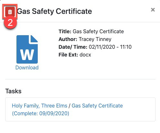
Task: Select the Gas Safety Certificate dialog heading
Action: tap(55, 11)
